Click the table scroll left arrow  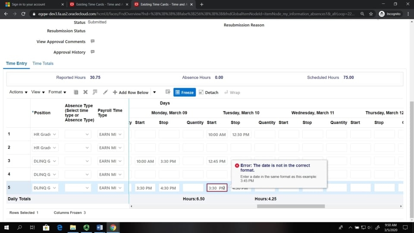(131, 206)
